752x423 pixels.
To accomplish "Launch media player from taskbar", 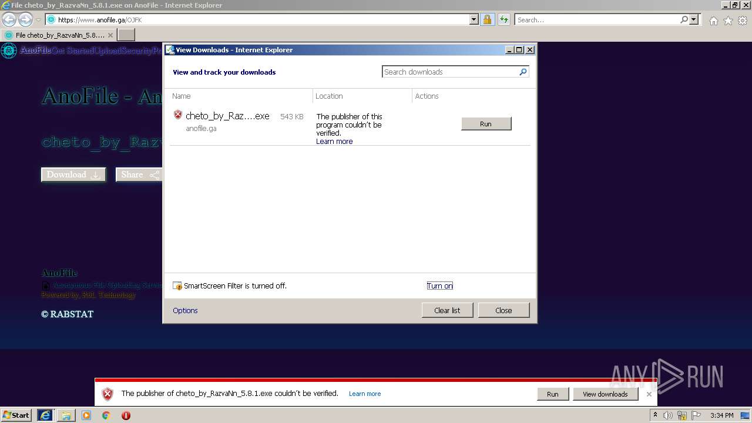I will click(86, 415).
